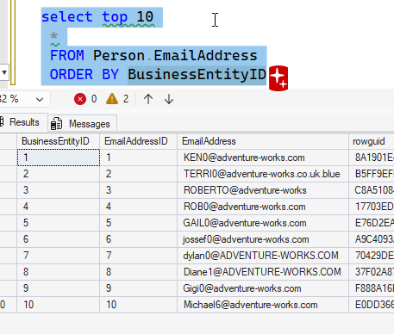Click rowguid cell starting with A9C4093

coord(372,239)
